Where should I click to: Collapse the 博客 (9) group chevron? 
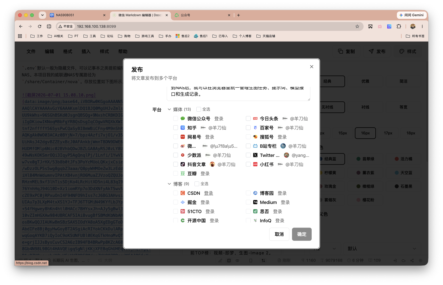click(x=169, y=184)
